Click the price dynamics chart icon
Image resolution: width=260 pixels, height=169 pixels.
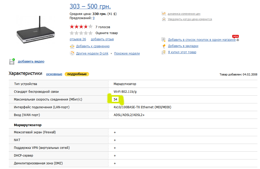click(x=164, y=14)
